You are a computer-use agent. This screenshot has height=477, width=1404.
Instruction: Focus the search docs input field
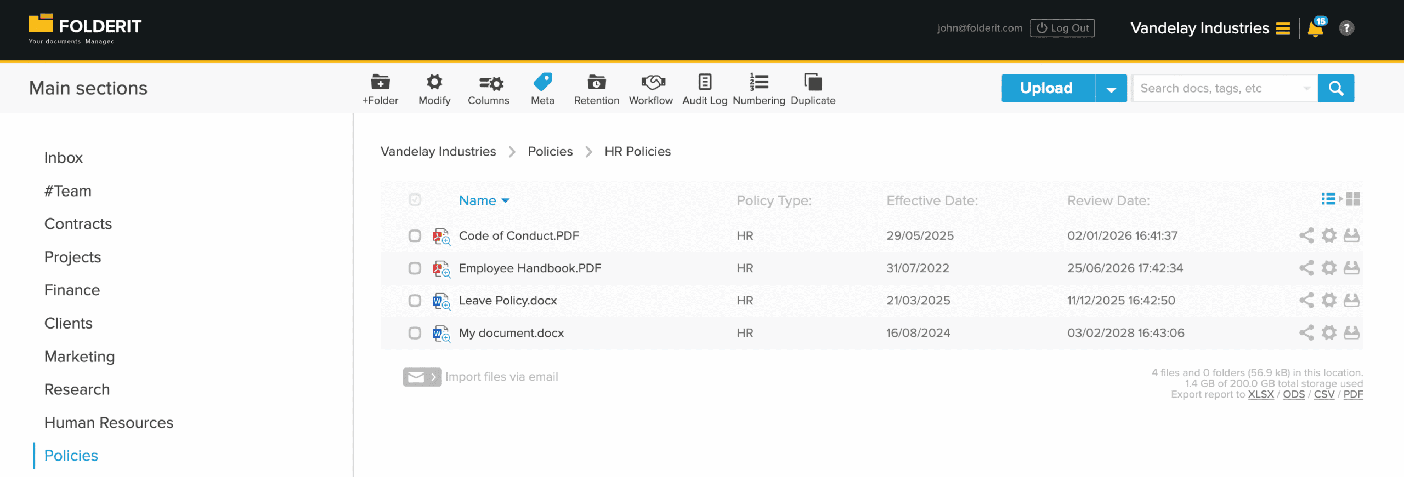tap(1216, 89)
